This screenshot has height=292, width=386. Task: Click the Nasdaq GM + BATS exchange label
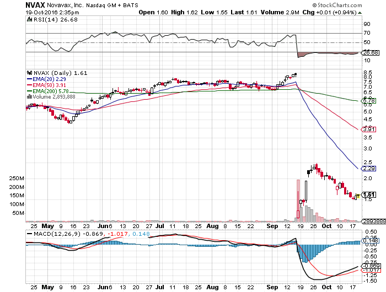tap(112, 5)
